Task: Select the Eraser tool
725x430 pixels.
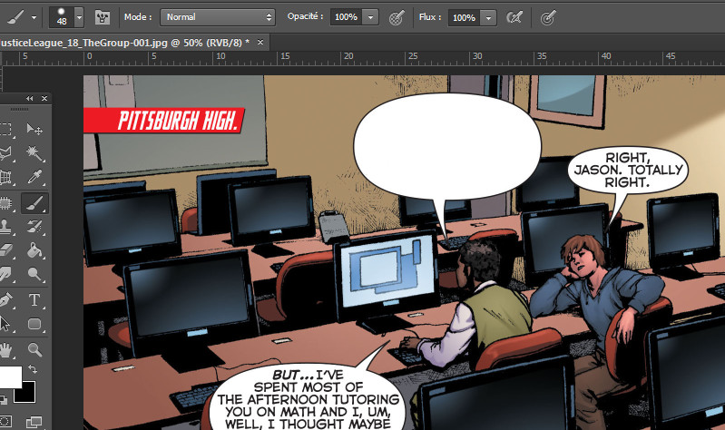Action: (x=5, y=250)
